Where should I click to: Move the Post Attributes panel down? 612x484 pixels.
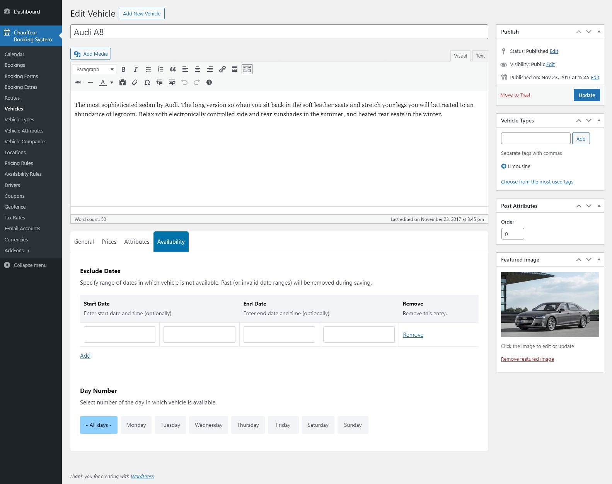(x=589, y=206)
